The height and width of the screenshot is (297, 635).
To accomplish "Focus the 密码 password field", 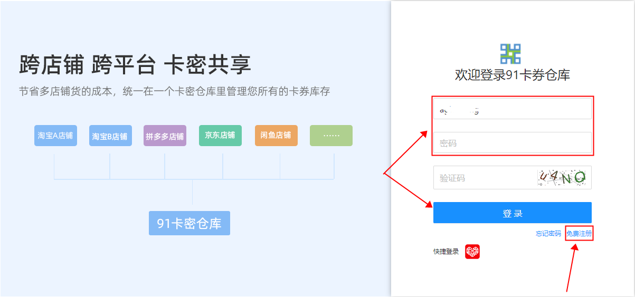I will coord(513,143).
